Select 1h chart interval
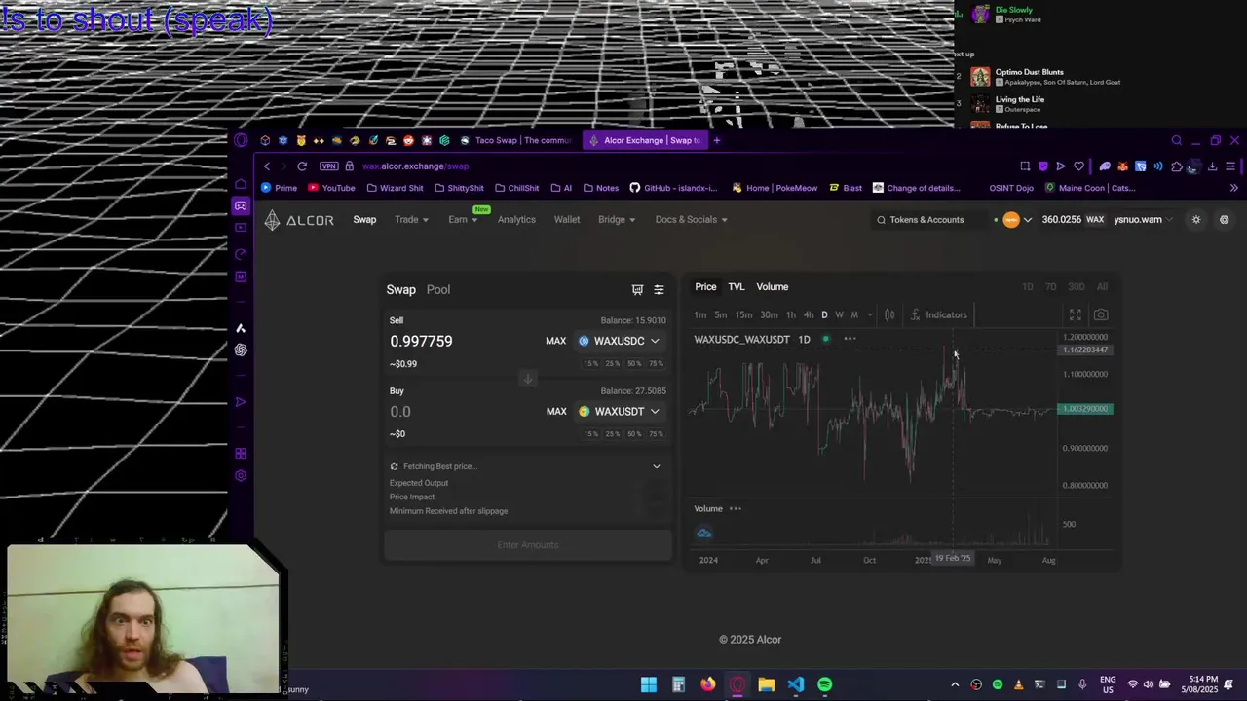The height and width of the screenshot is (701, 1247). coord(790,314)
